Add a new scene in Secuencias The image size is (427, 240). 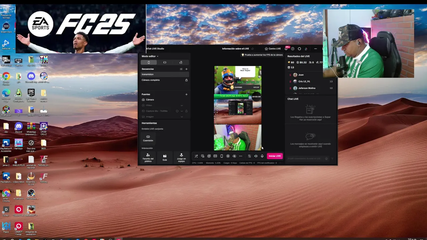(186, 69)
